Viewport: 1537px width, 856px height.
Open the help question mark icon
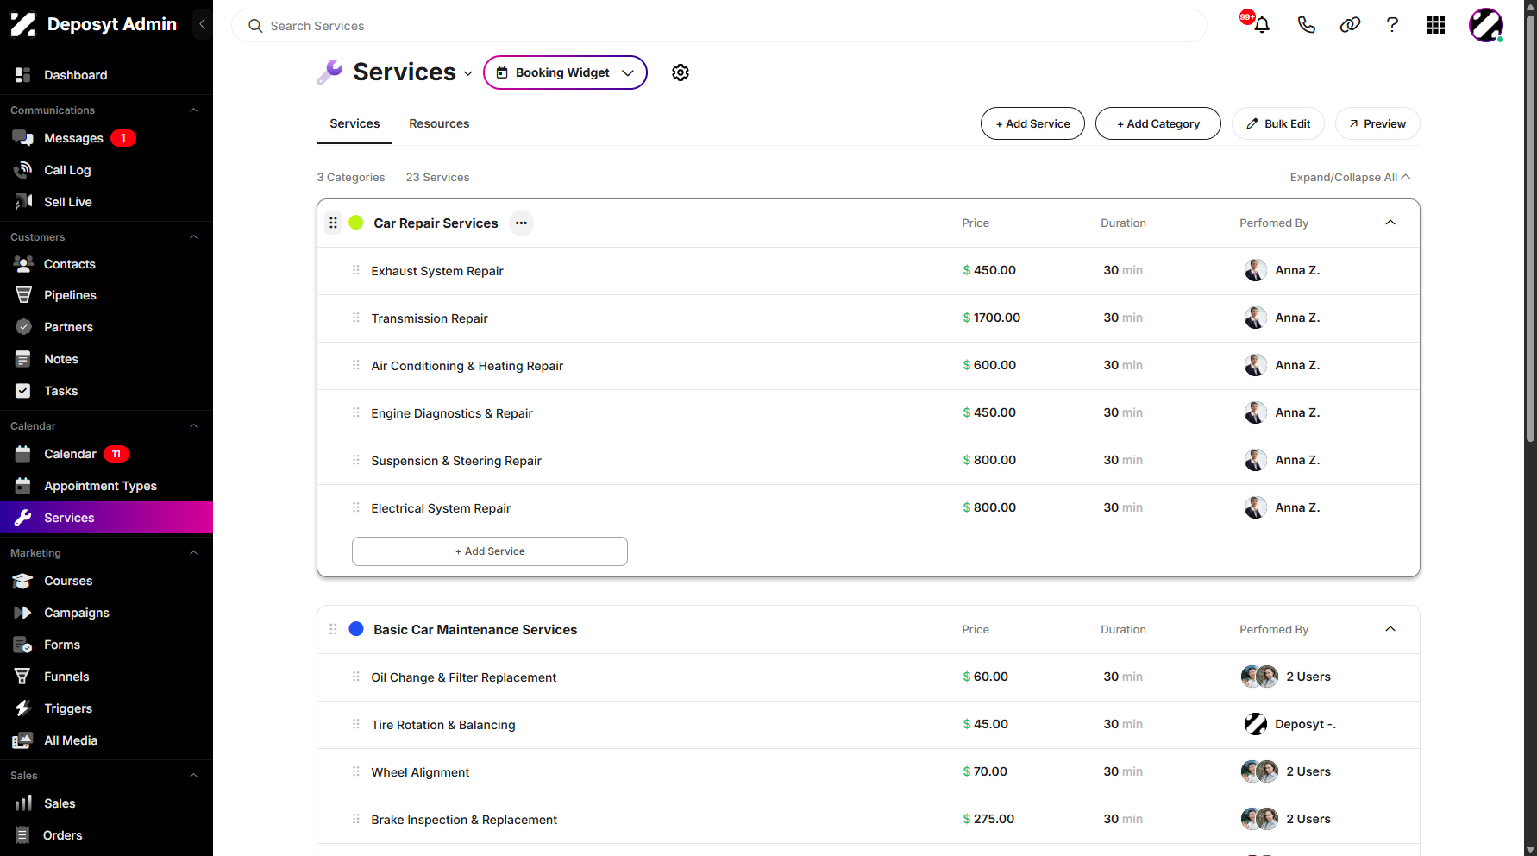point(1392,25)
